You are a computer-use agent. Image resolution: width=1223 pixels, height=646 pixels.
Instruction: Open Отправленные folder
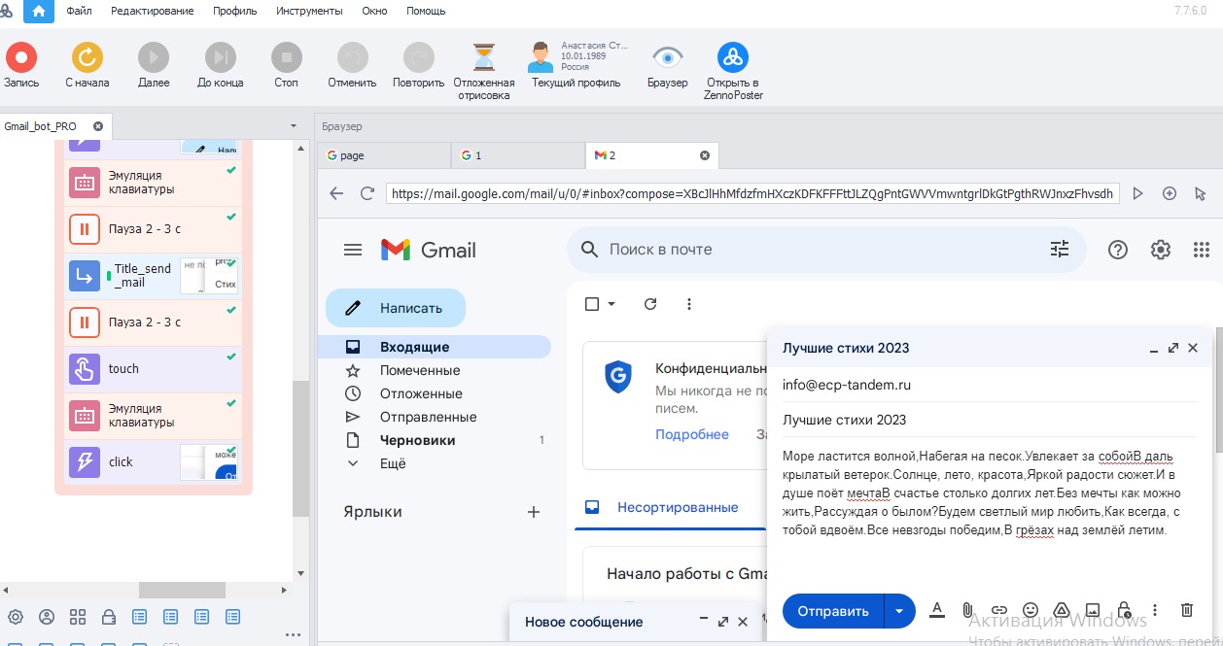coord(428,417)
